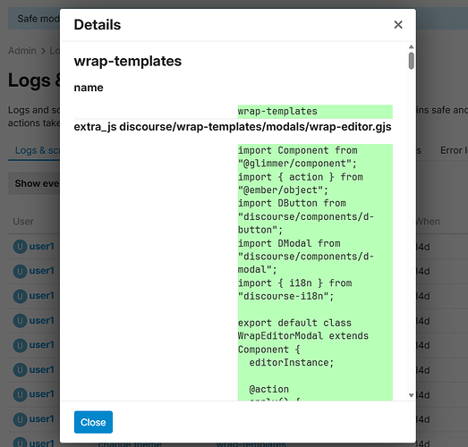This screenshot has width=468, height=447.
Task: Click the third user1 avatar icon
Action: tap(20, 296)
